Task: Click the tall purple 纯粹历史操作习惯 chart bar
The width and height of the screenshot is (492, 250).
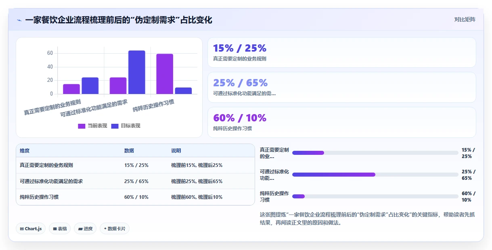Action: [x=165, y=74]
